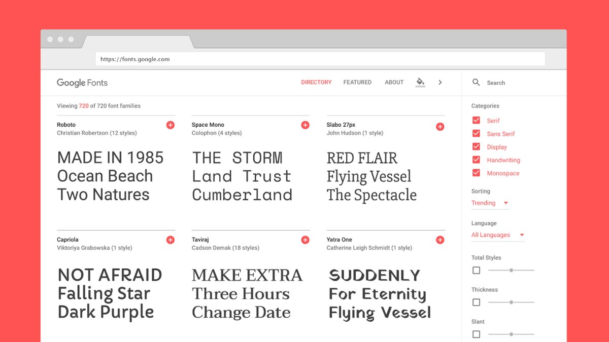Click designer name John Hudson
The image size is (609, 342).
click(x=343, y=133)
